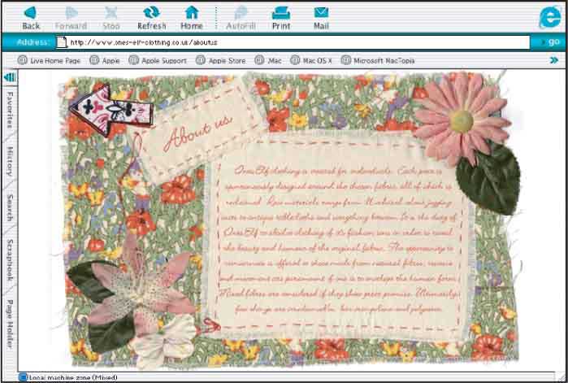This screenshot has height=383, width=568.
Task: Open the Favorites sidebar tab
Action: coord(9,110)
